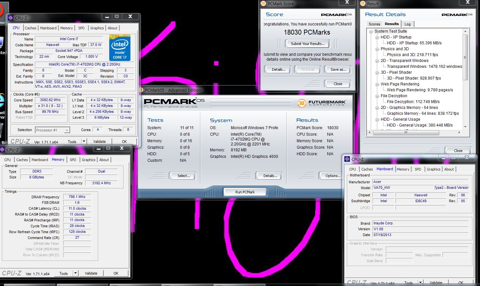Collapse the System Test Suite tree node
The height and width of the screenshot is (286, 480).
371,32
